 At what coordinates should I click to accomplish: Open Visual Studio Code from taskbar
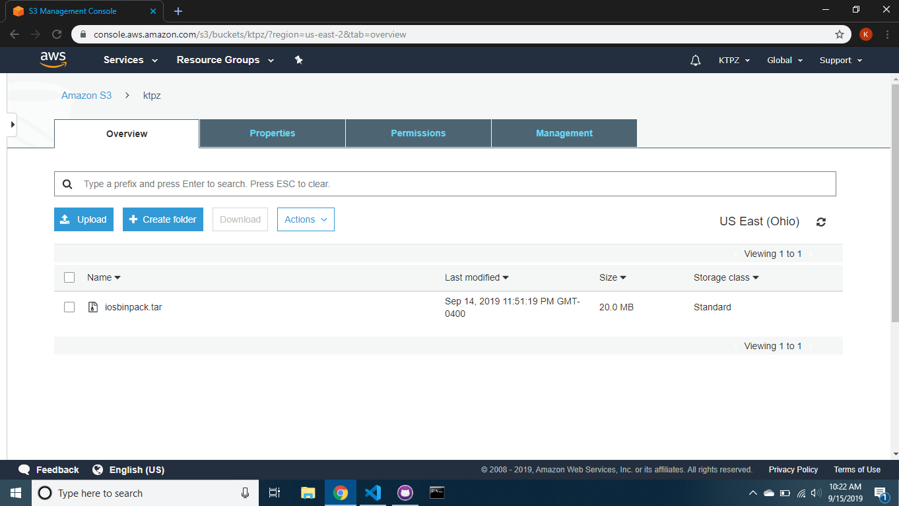point(373,493)
